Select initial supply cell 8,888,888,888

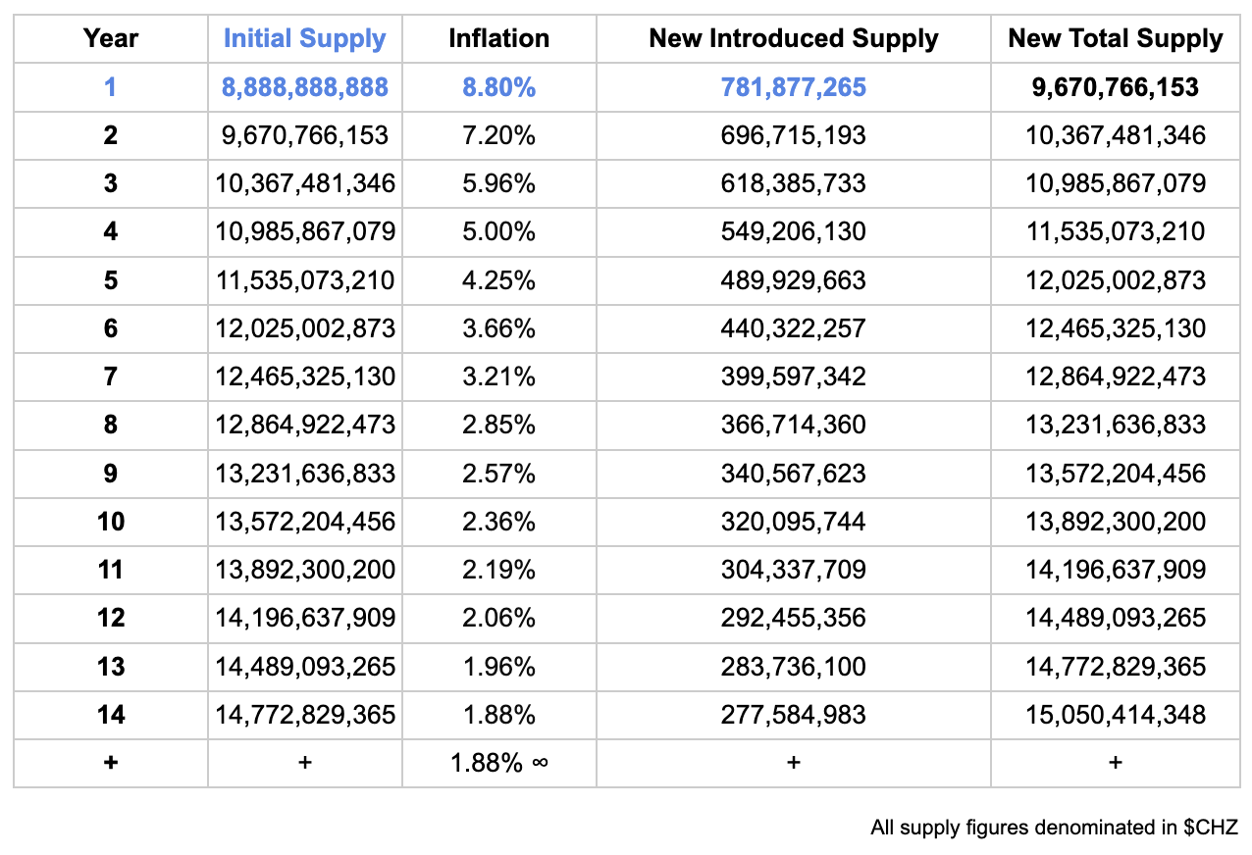[304, 87]
